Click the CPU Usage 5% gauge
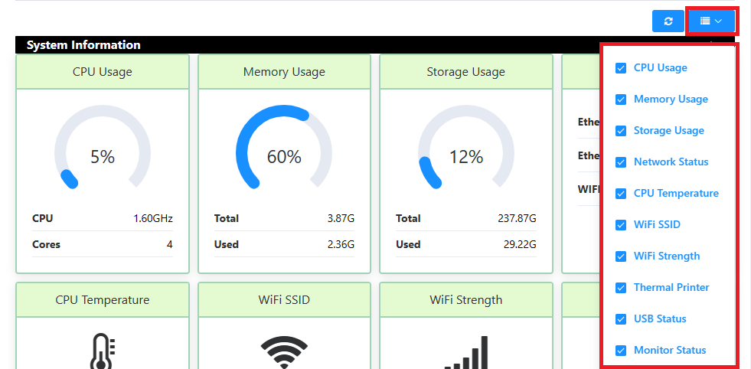The image size is (751, 369). pyautogui.click(x=103, y=156)
